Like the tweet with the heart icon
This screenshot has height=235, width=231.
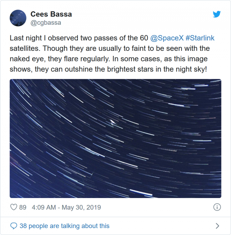(x=14, y=207)
